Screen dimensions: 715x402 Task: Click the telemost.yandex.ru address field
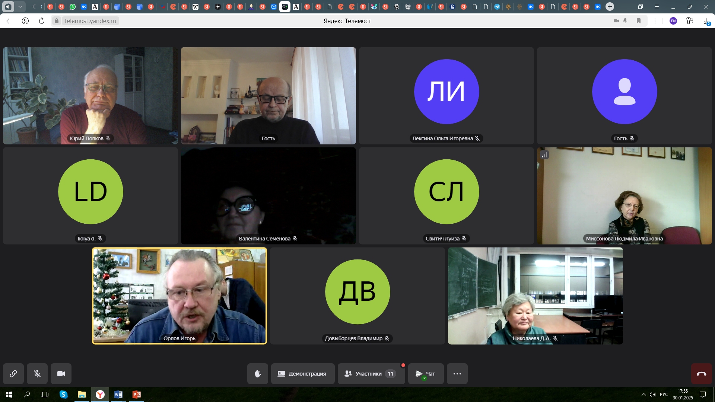[x=90, y=21]
